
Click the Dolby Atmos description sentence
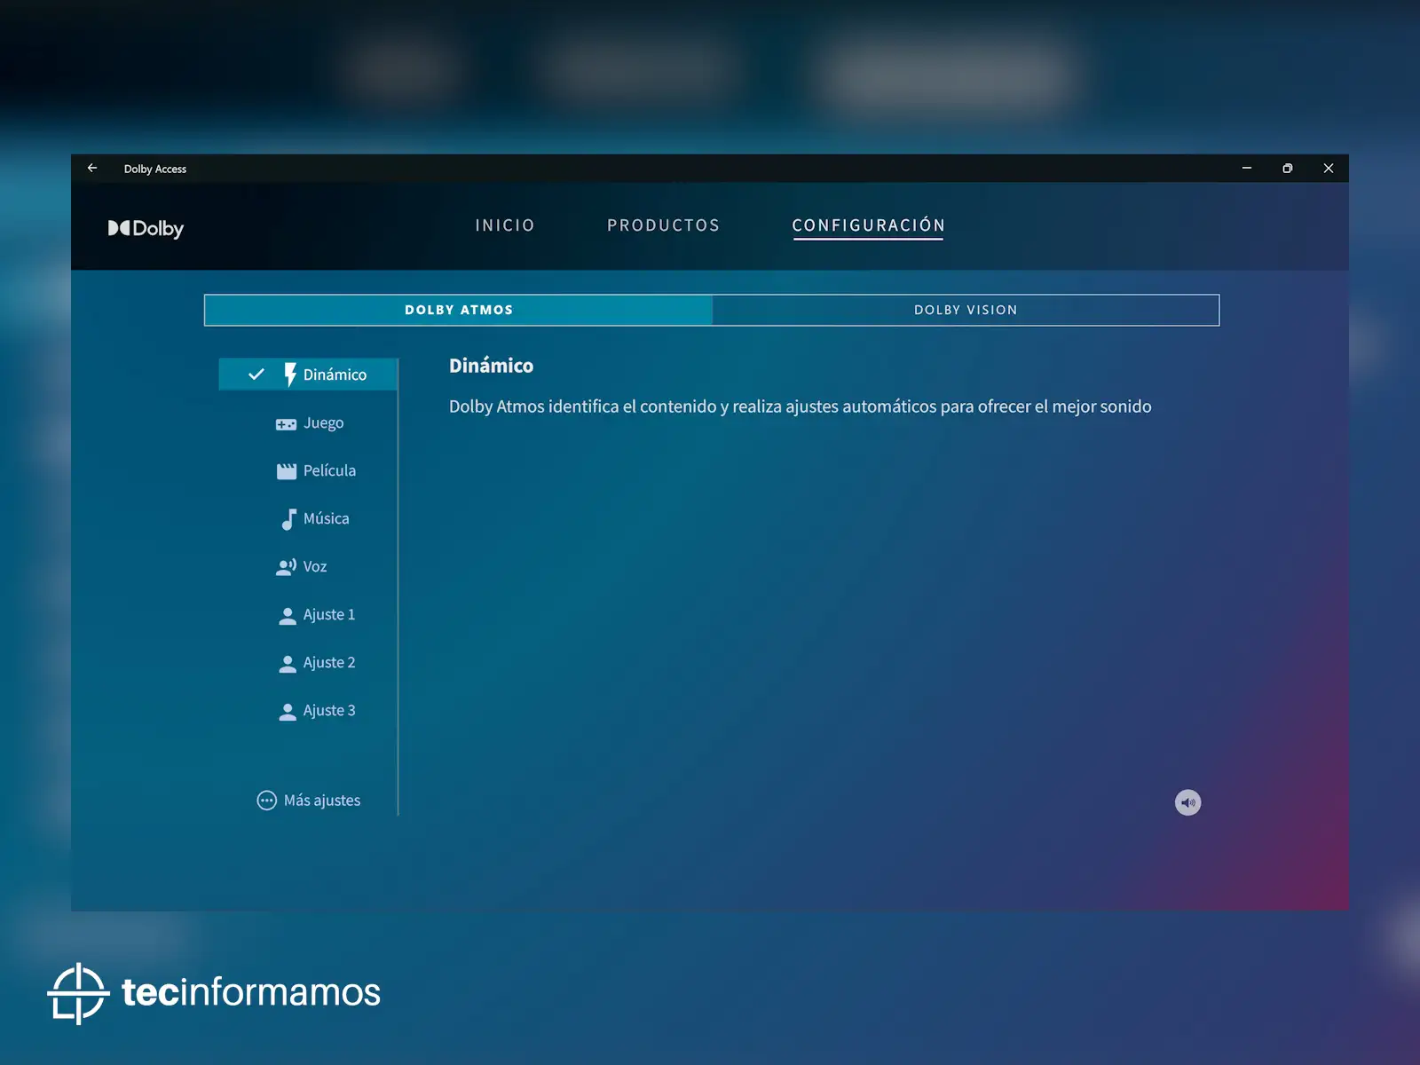coord(801,406)
